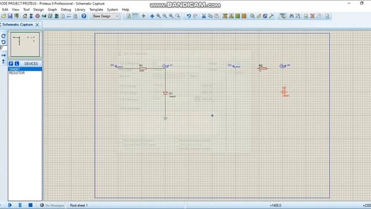371x209 pixels.
Task: Click resistor R1 on the schematic
Action: pyautogui.click(x=143, y=69)
